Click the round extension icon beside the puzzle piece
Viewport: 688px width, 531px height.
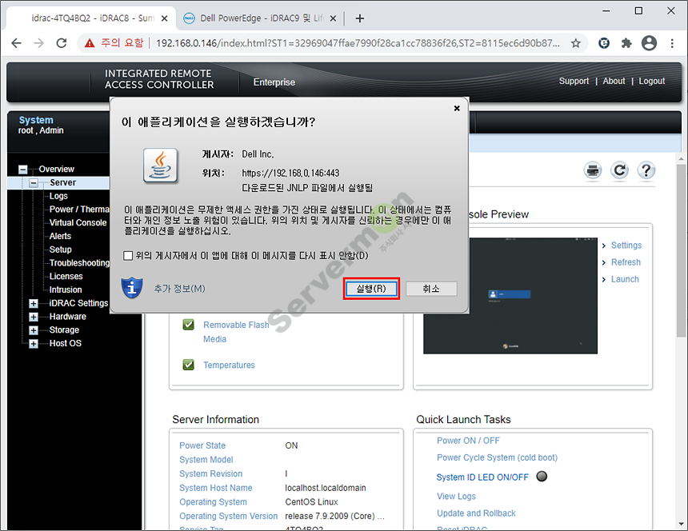pos(604,43)
